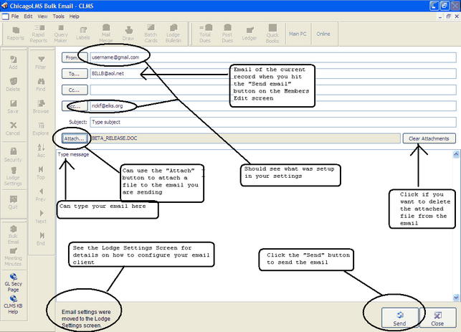Open the Reports toolbar icon

coord(15,33)
